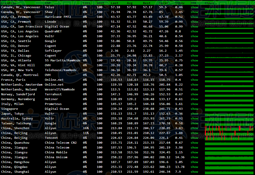Open show link for Los Angeles Vultr
This screenshot has width=255, height=175.
[194, 36]
